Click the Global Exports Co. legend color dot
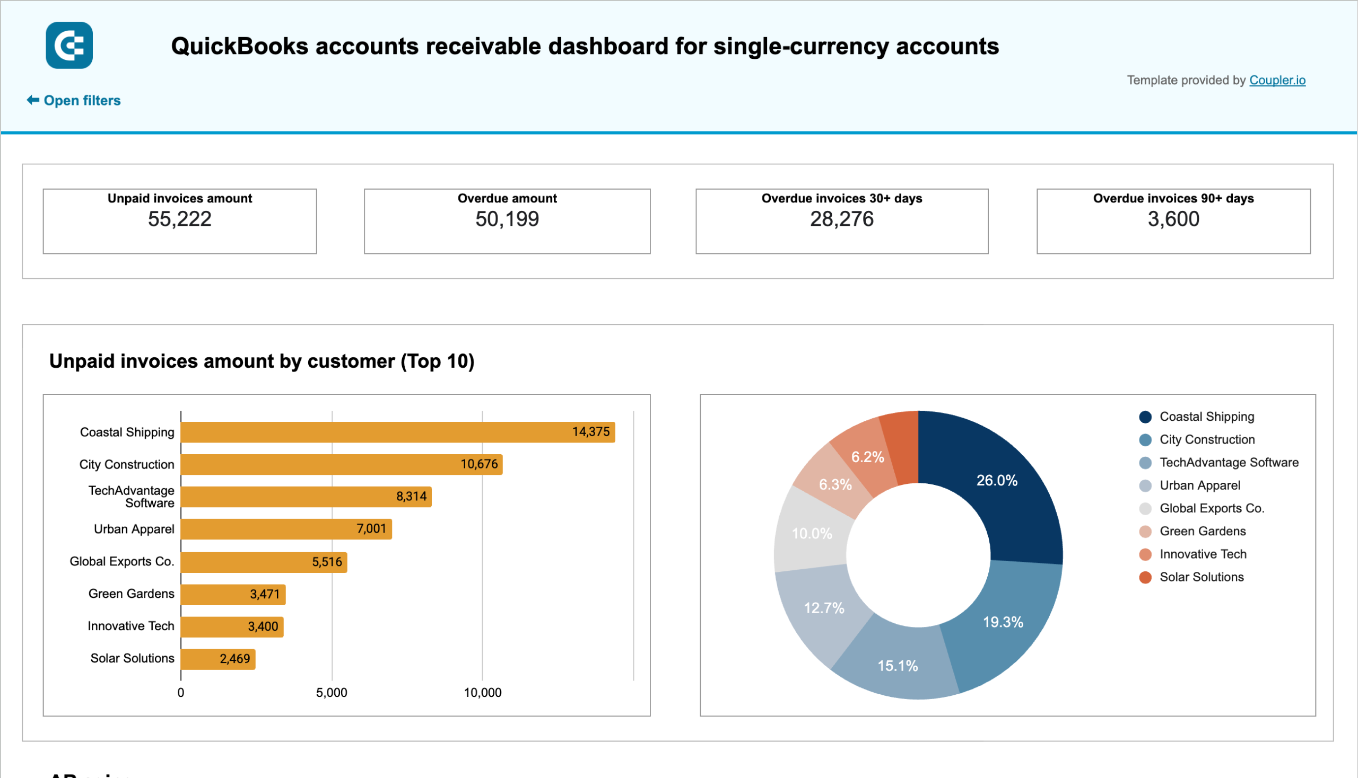 [x=1146, y=508]
